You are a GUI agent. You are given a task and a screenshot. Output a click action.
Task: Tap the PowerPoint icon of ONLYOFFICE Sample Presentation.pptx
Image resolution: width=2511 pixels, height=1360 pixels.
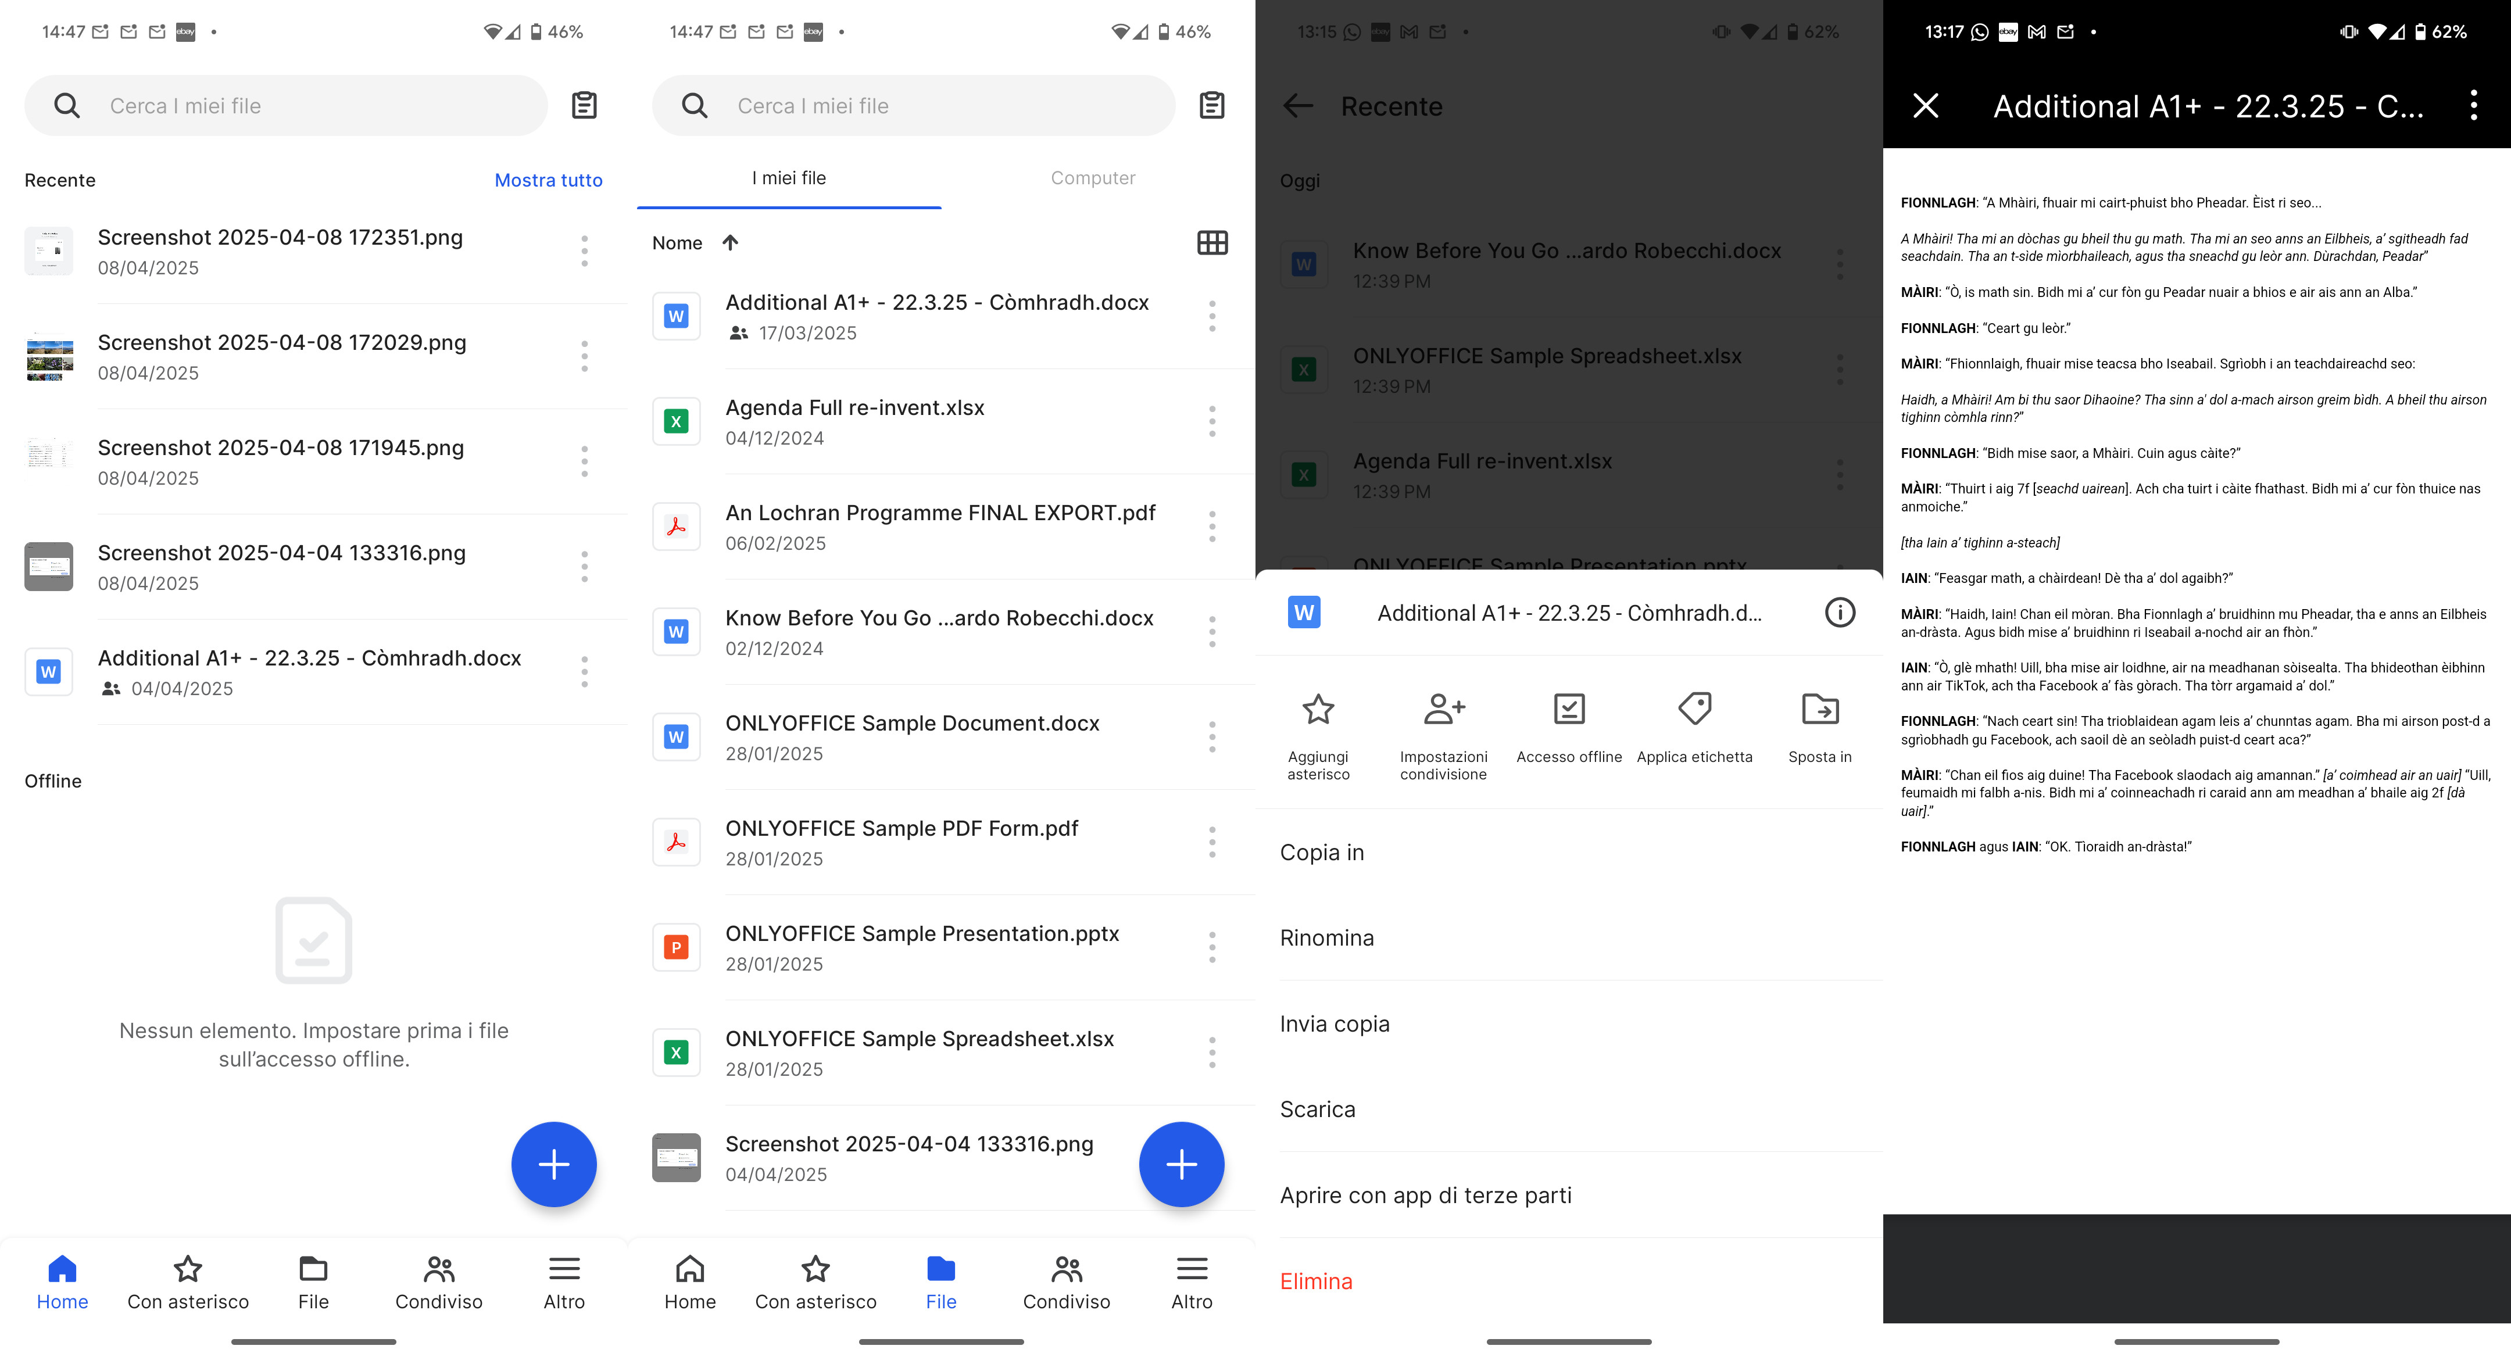coord(675,947)
